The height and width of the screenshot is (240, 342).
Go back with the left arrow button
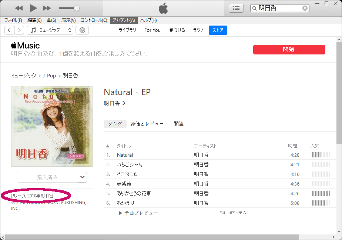9,30
